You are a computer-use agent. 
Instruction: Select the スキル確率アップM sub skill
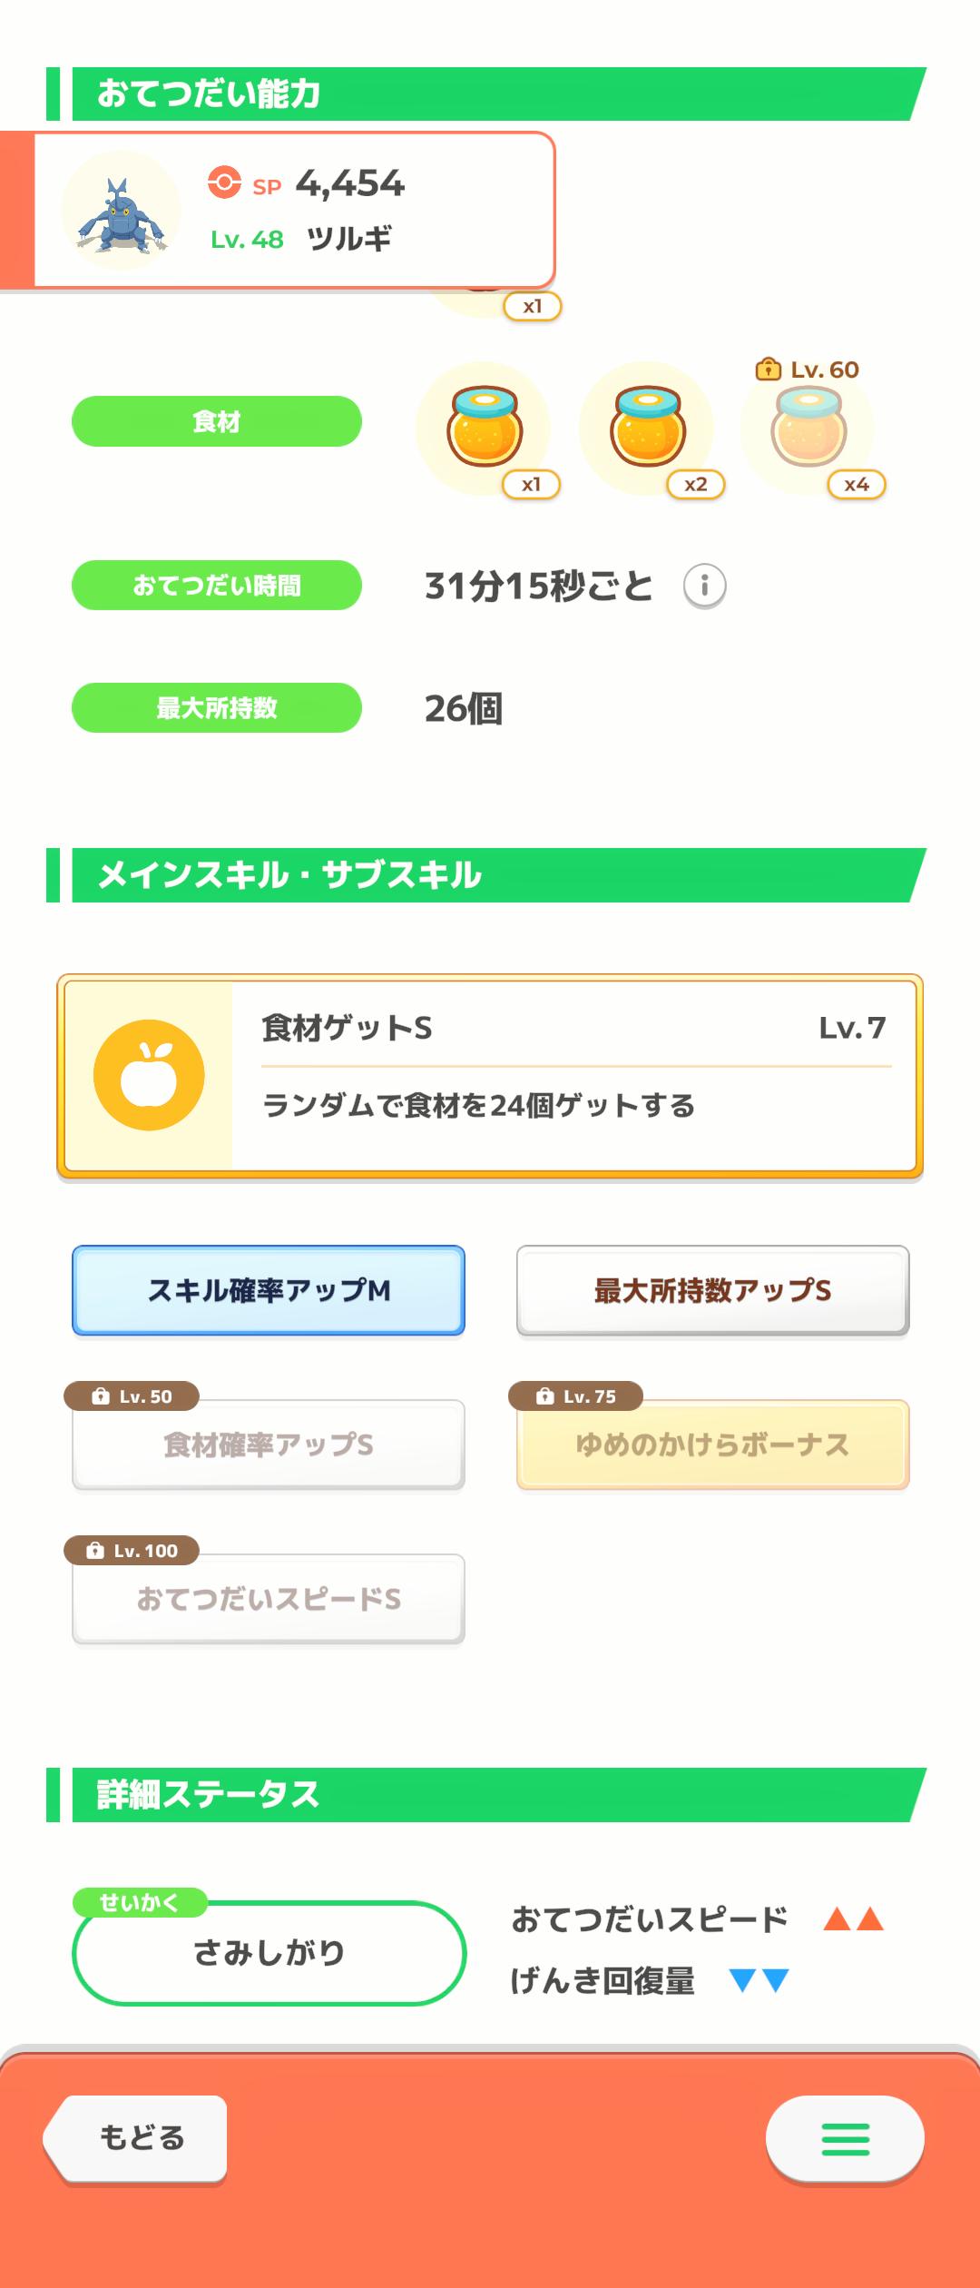point(269,1290)
